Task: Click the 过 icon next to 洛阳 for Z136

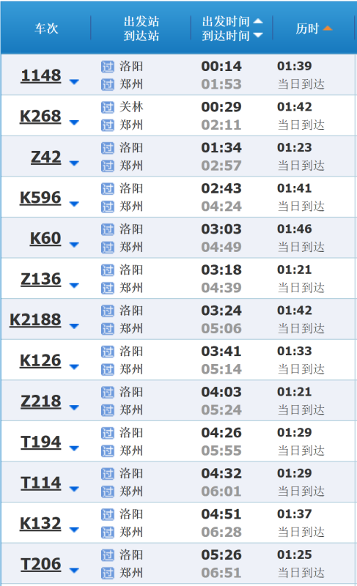Action: point(108,270)
